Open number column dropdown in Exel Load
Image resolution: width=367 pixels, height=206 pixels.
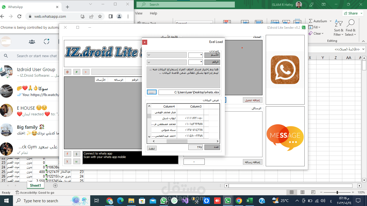tap(167, 62)
